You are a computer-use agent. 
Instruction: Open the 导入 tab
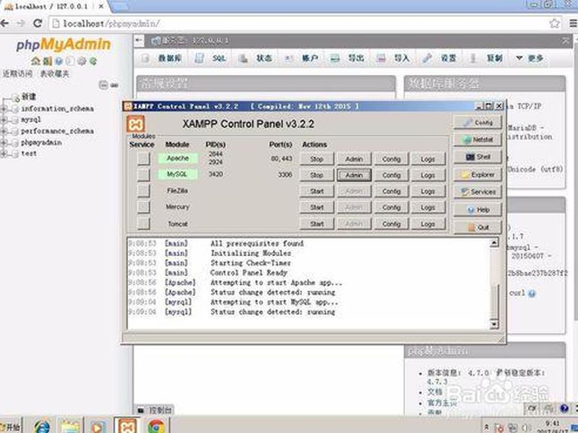point(393,58)
